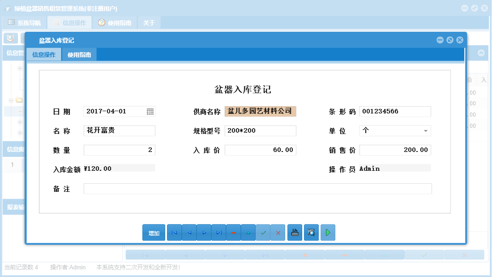Collapse the right panel with the chevron arrow
This screenshot has width=492, height=277.
pos(481,52)
